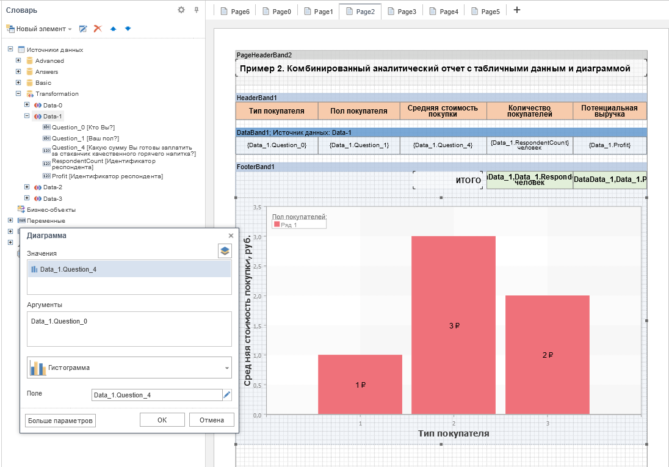Screen dimensions: 669x467
Task: Expand the Advanced data source node
Action: 18,60
